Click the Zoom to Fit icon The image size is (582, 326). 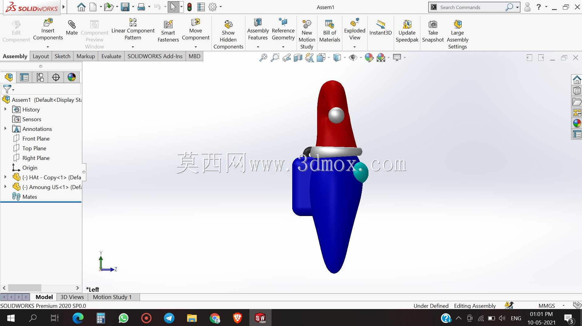263,58
